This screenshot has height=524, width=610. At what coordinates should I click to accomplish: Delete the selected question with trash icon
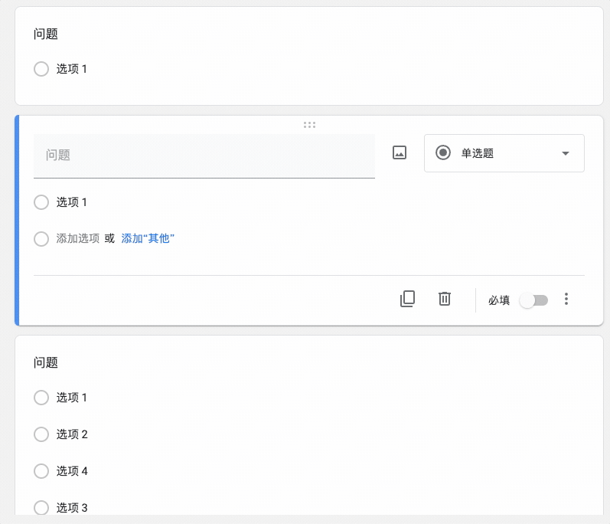point(445,299)
